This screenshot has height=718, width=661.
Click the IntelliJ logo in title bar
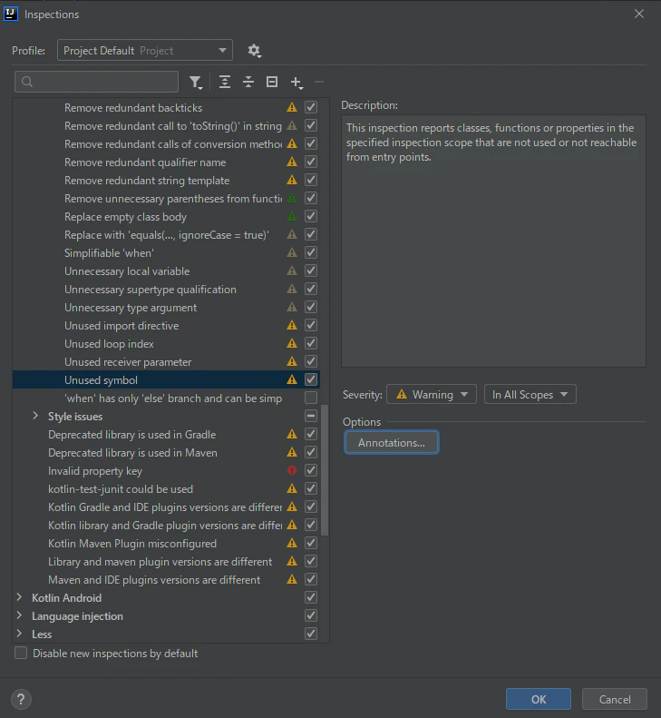[x=11, y=15]
